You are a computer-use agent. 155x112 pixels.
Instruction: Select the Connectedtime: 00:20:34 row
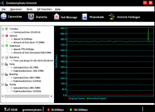click(27, 32)
